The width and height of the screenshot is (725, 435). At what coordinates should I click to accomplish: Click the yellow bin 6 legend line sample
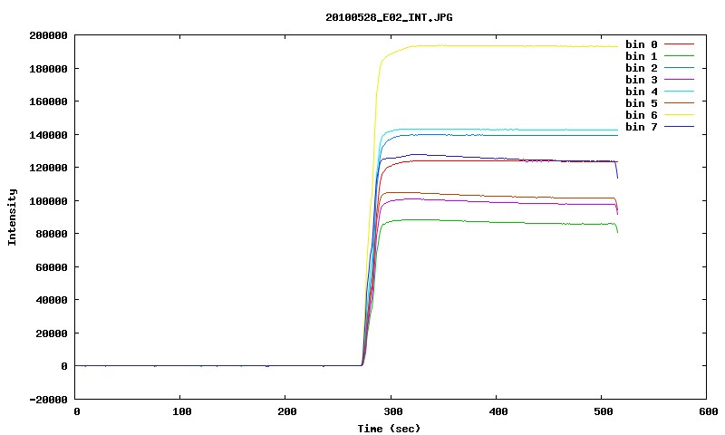(x=679, y=115)
